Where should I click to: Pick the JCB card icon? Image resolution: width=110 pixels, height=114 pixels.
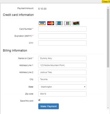click(x=68, y=23)
